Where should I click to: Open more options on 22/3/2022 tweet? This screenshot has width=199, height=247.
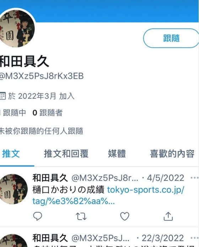pos(194,238)
